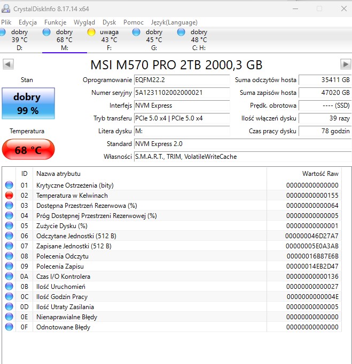Click blue orb beside Zużycie Dysku (%)
The width and height of the screenshot is (352, 364).
pyautogui.click(x=9, y=226)
